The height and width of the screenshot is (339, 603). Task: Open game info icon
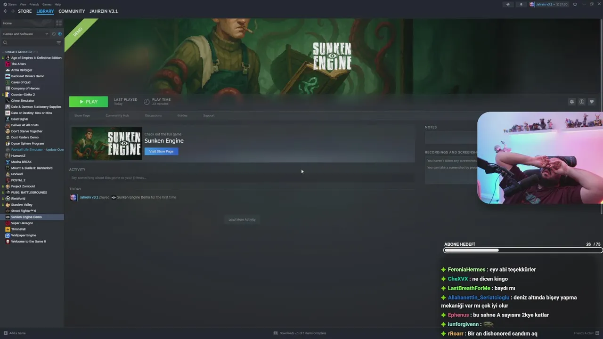(582, 102)
